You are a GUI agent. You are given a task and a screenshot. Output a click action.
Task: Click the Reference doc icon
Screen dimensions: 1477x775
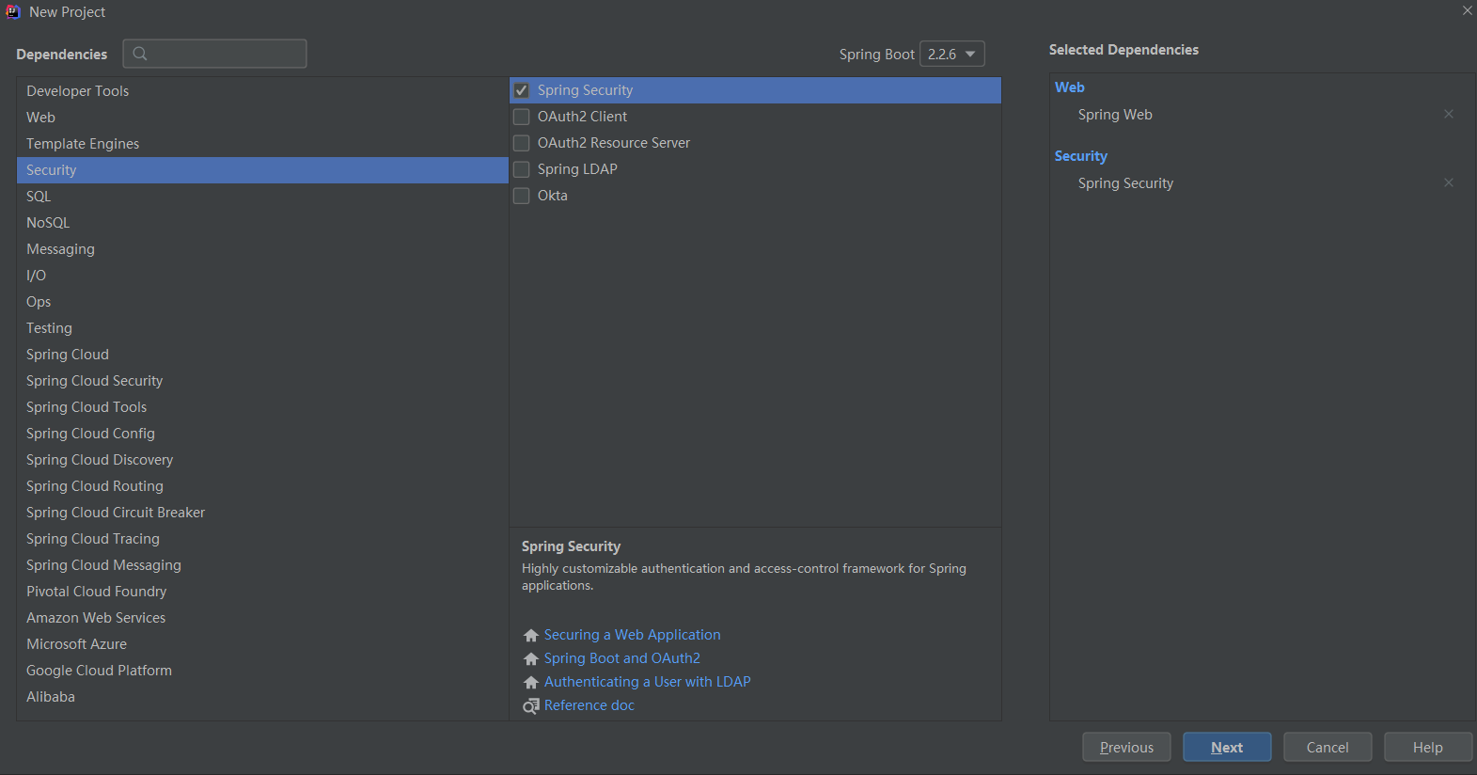pyautogui.click(x=531, y=706)
